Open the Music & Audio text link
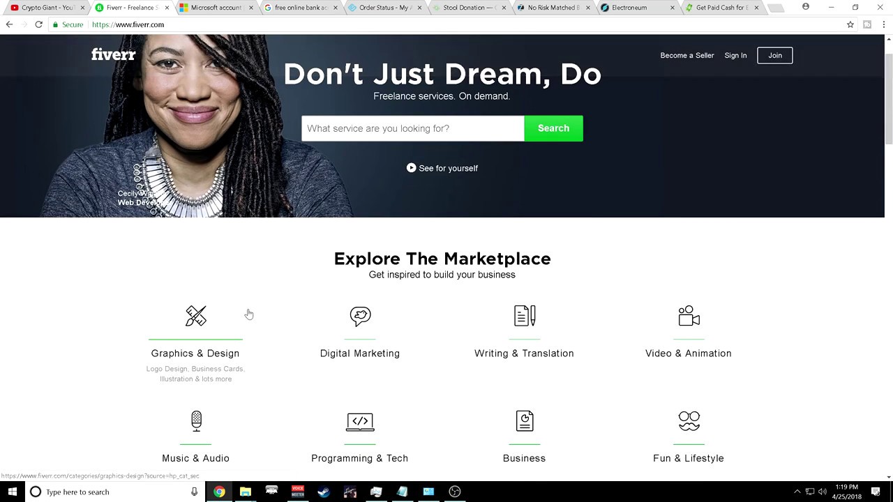This screenshot has height=502, width=893. pos(195,458)
